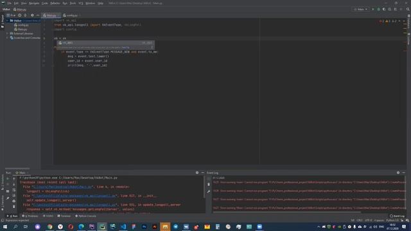The height and width of the screenshot is (231, 411).
Task: Open the Terminal tool window tab
Action: tap(64, 216)
